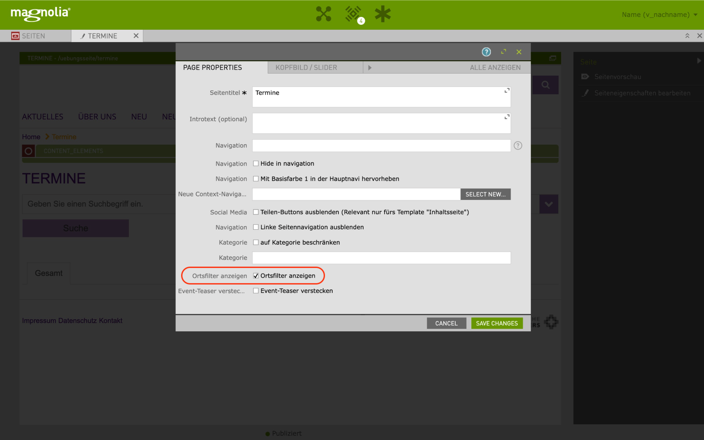Open AKTUELLES in page navigation

(x=43, y=117)
